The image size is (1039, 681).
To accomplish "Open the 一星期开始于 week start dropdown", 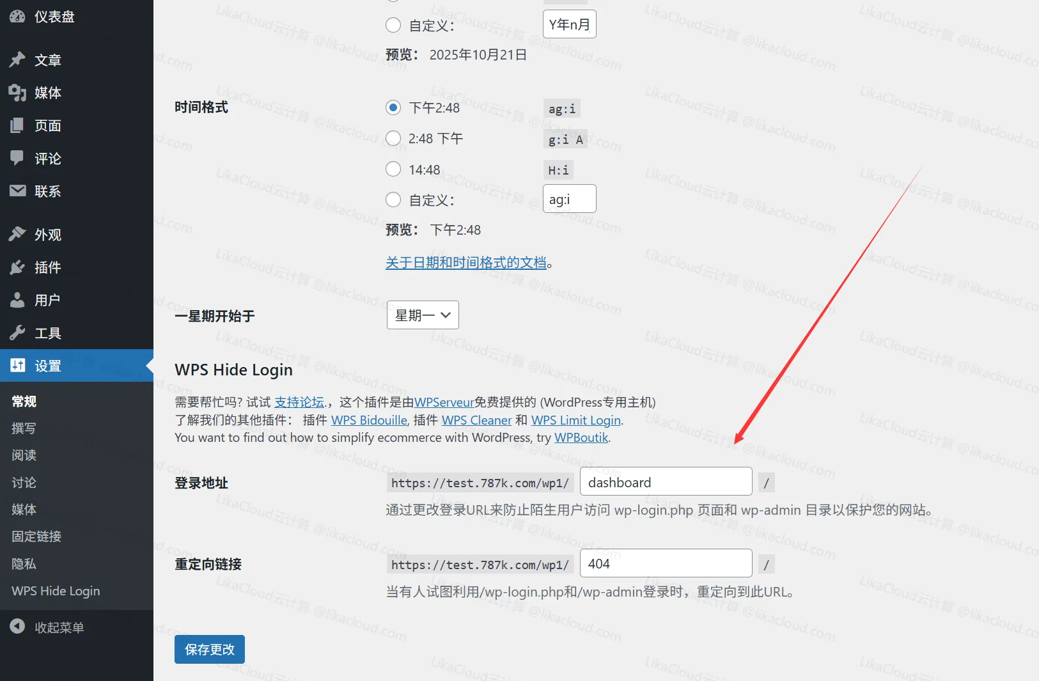I will 422,315.
